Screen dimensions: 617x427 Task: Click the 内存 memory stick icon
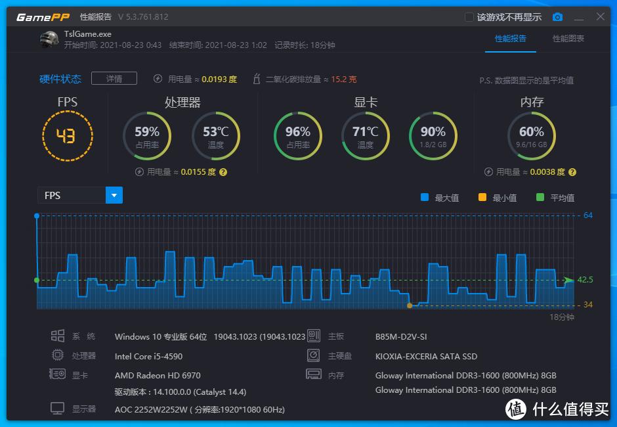click(x=314, y=374)
